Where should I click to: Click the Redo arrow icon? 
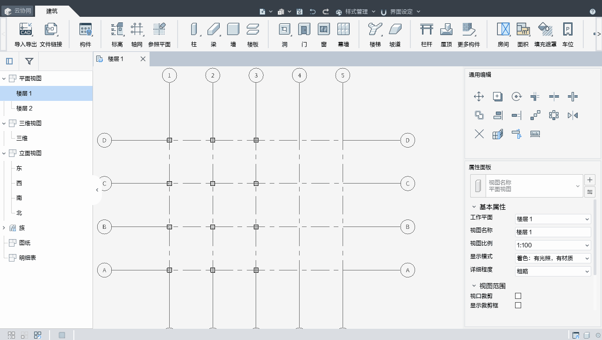[326, 12]
